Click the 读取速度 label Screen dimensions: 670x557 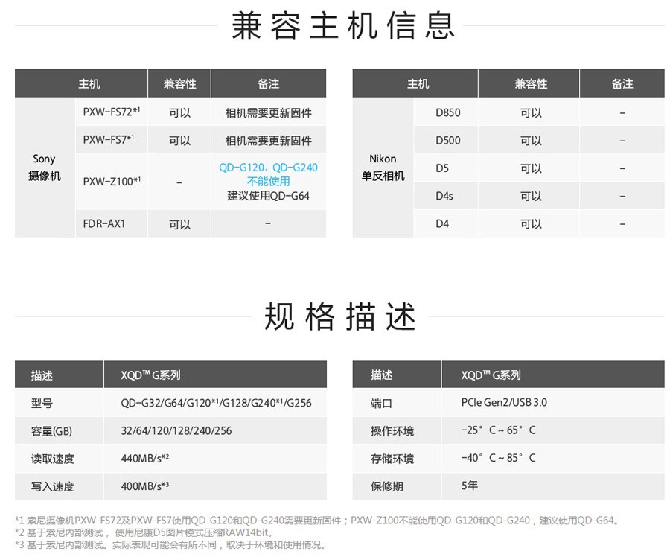[52, 459]
